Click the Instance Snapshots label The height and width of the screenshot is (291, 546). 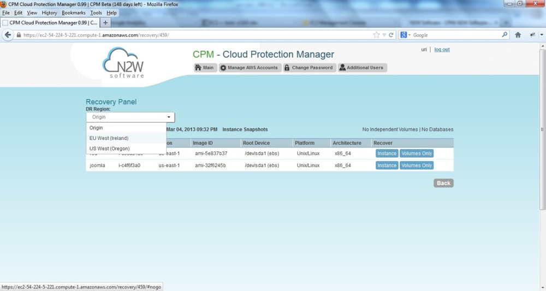point(245,129)
